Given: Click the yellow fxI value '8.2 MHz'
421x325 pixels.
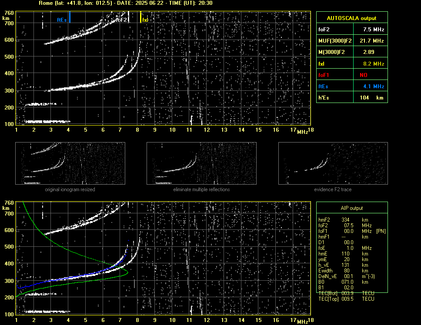Looking at the screenshot, I should (374, 64).
